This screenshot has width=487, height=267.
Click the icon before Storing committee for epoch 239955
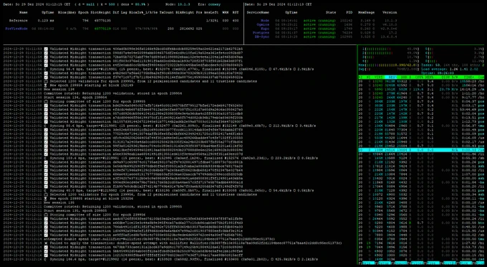click(x=46, y=101)
